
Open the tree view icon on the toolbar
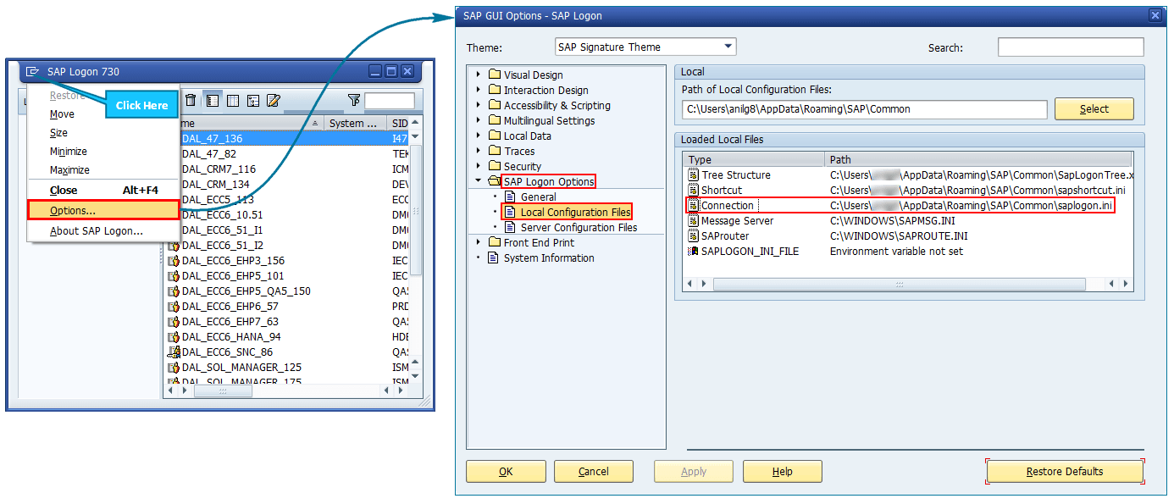click(252, 99)
